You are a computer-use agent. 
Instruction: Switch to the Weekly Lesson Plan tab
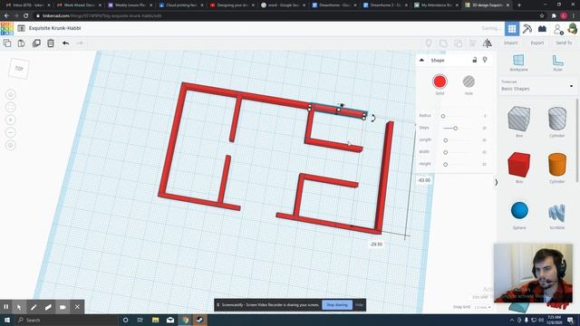point(130,5)
